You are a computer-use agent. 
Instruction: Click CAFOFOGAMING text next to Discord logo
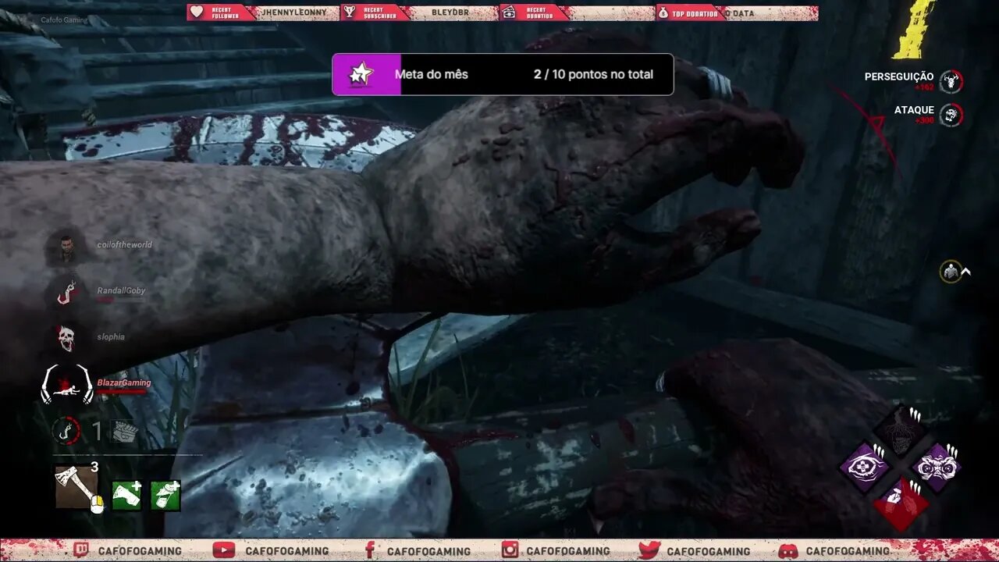[x=848, y=551]
